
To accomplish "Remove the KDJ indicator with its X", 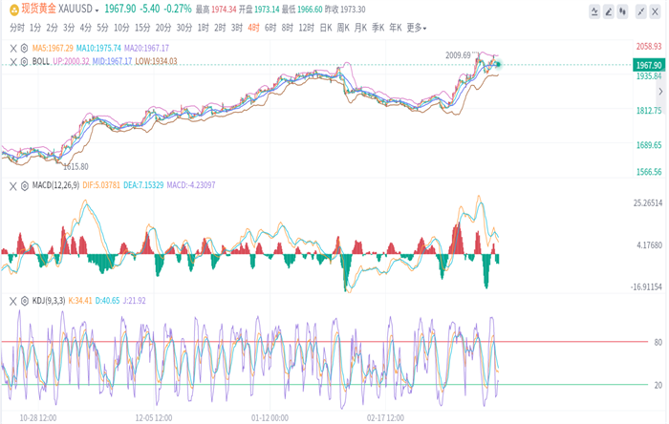I will pyautogui.click(x=13, y=302).
